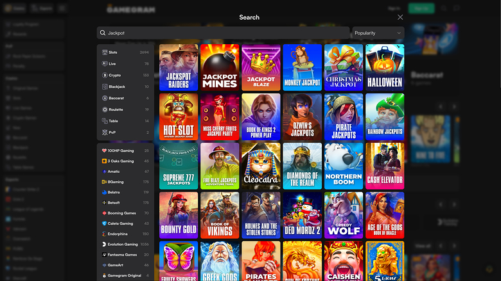Screen dimensions: 501x281
Task: Open Northern Boom game
Action: (x=344, y=166)
